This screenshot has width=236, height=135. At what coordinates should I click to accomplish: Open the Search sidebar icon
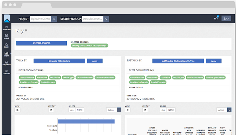7,46
